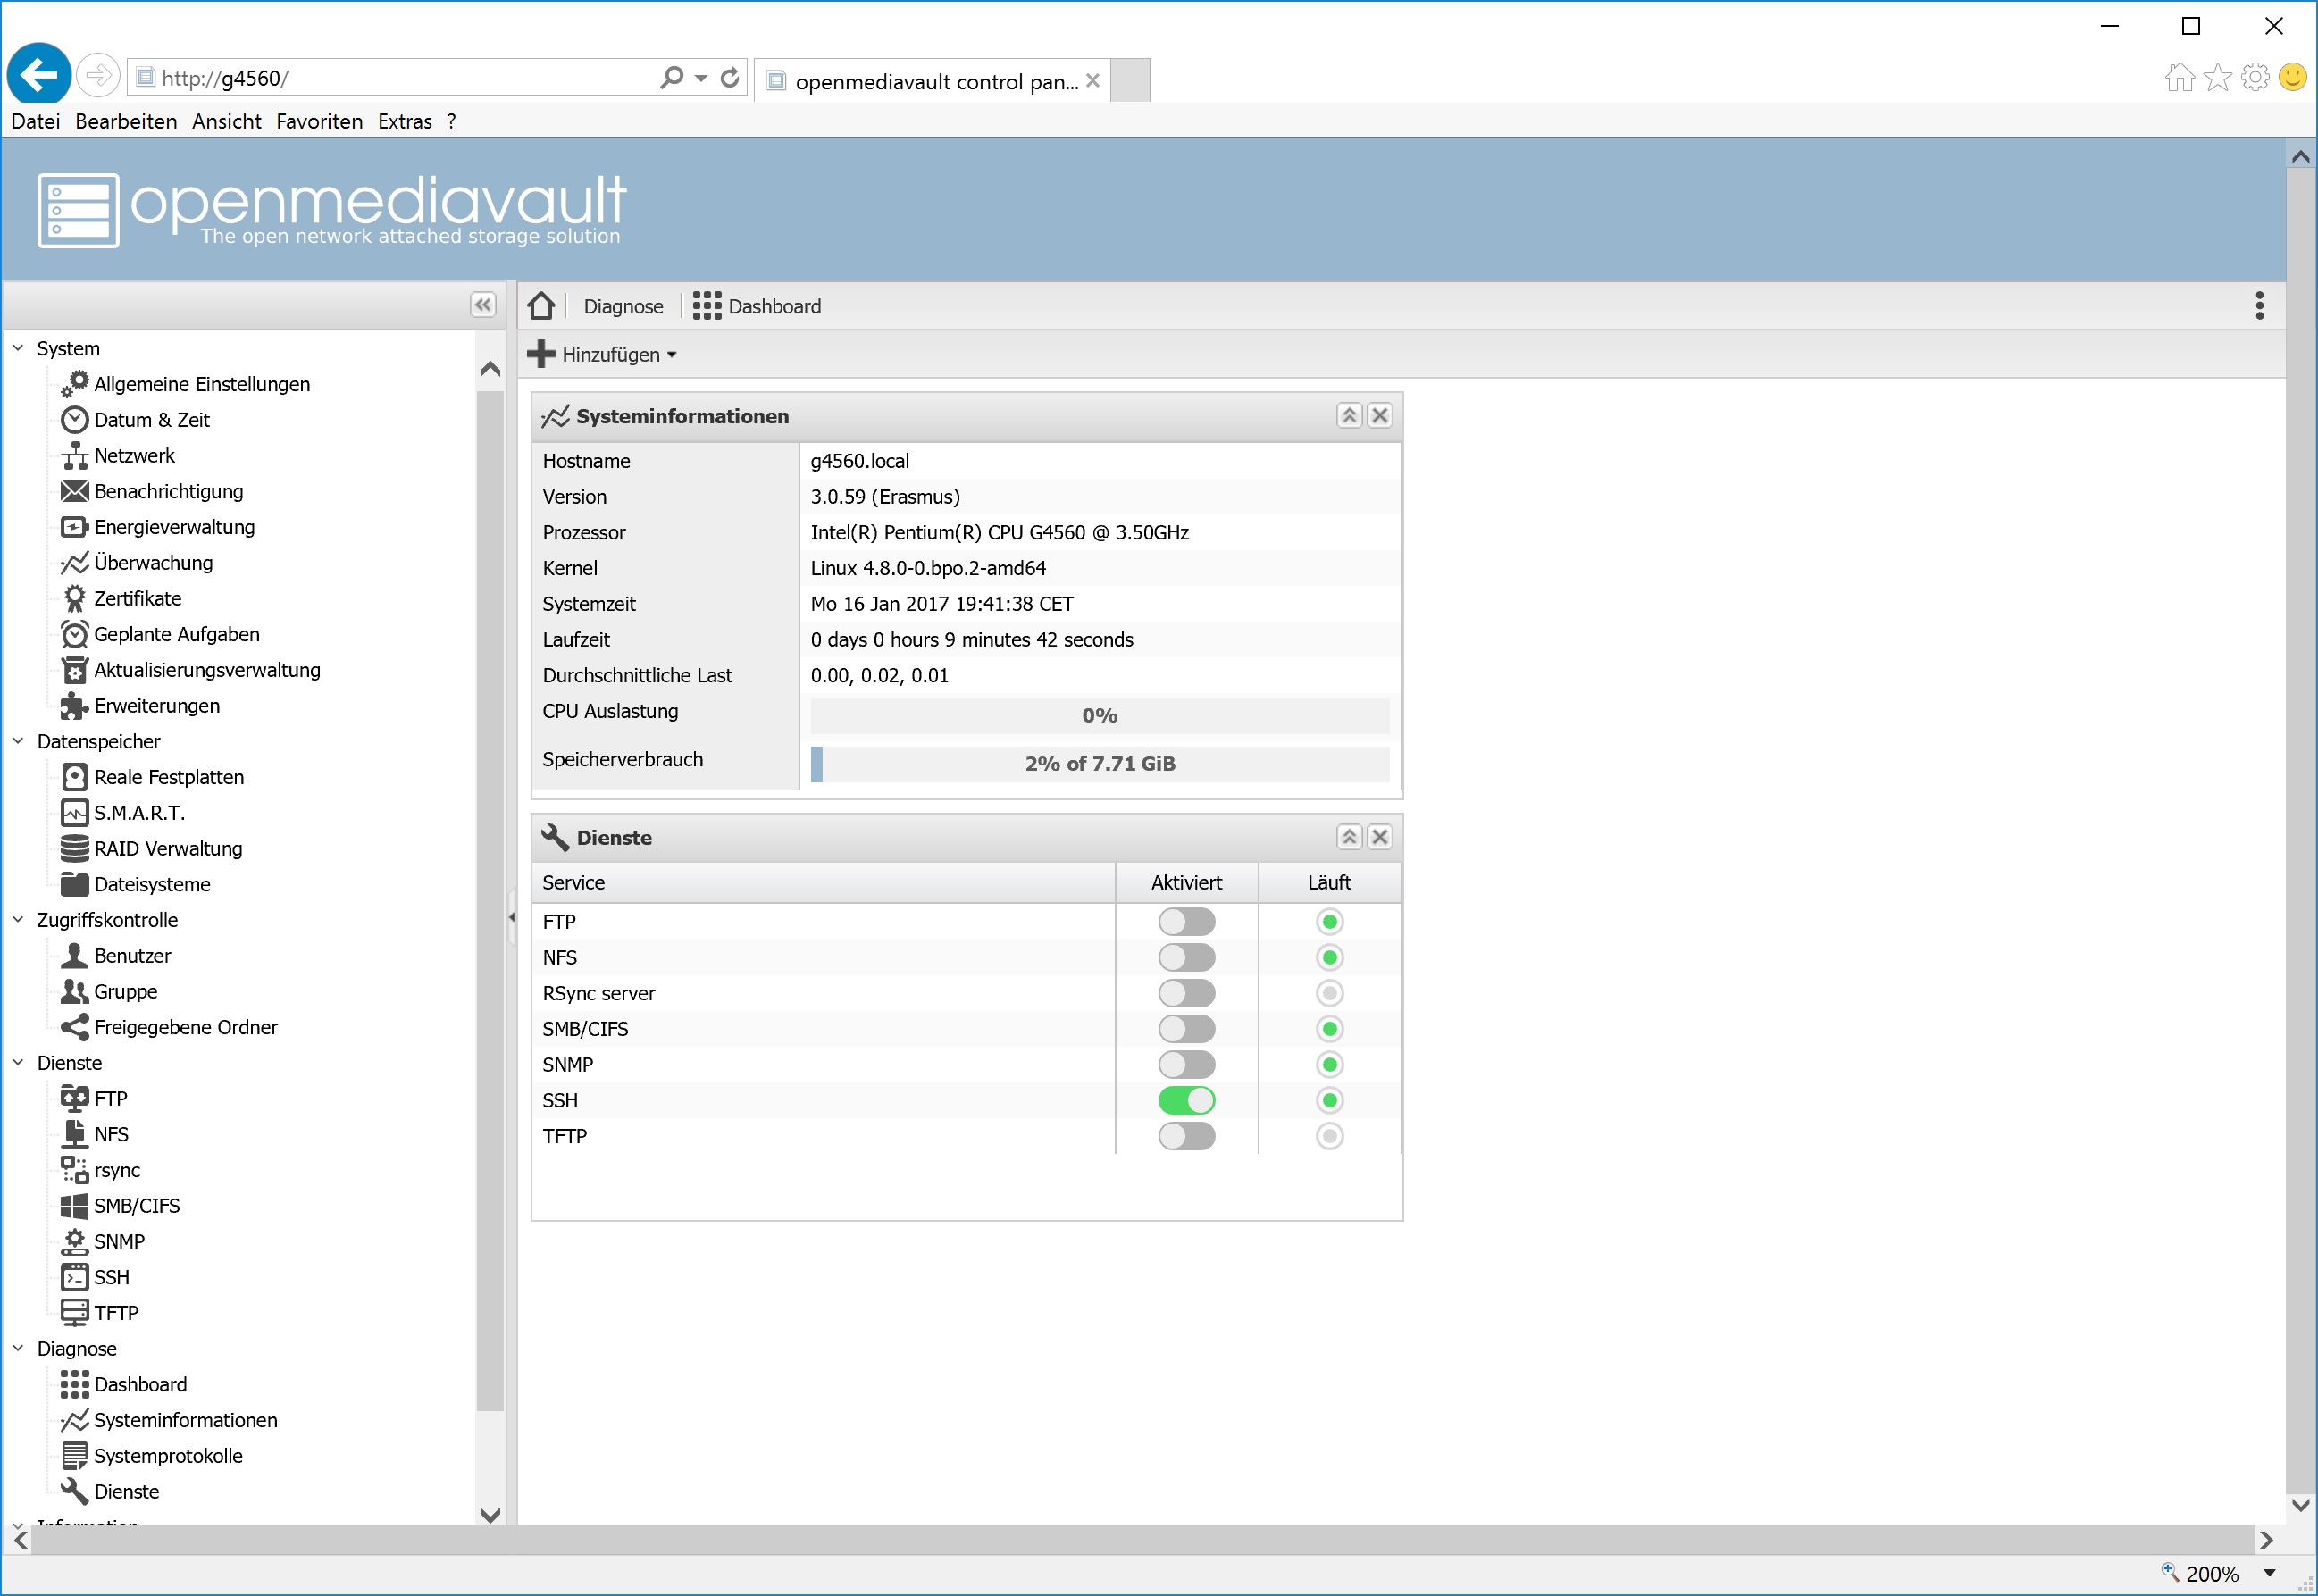Screen dimensions: 2318x1596
Task: Open S.M.A.R.T. monitor icon
Action: [x=74, y=813]
